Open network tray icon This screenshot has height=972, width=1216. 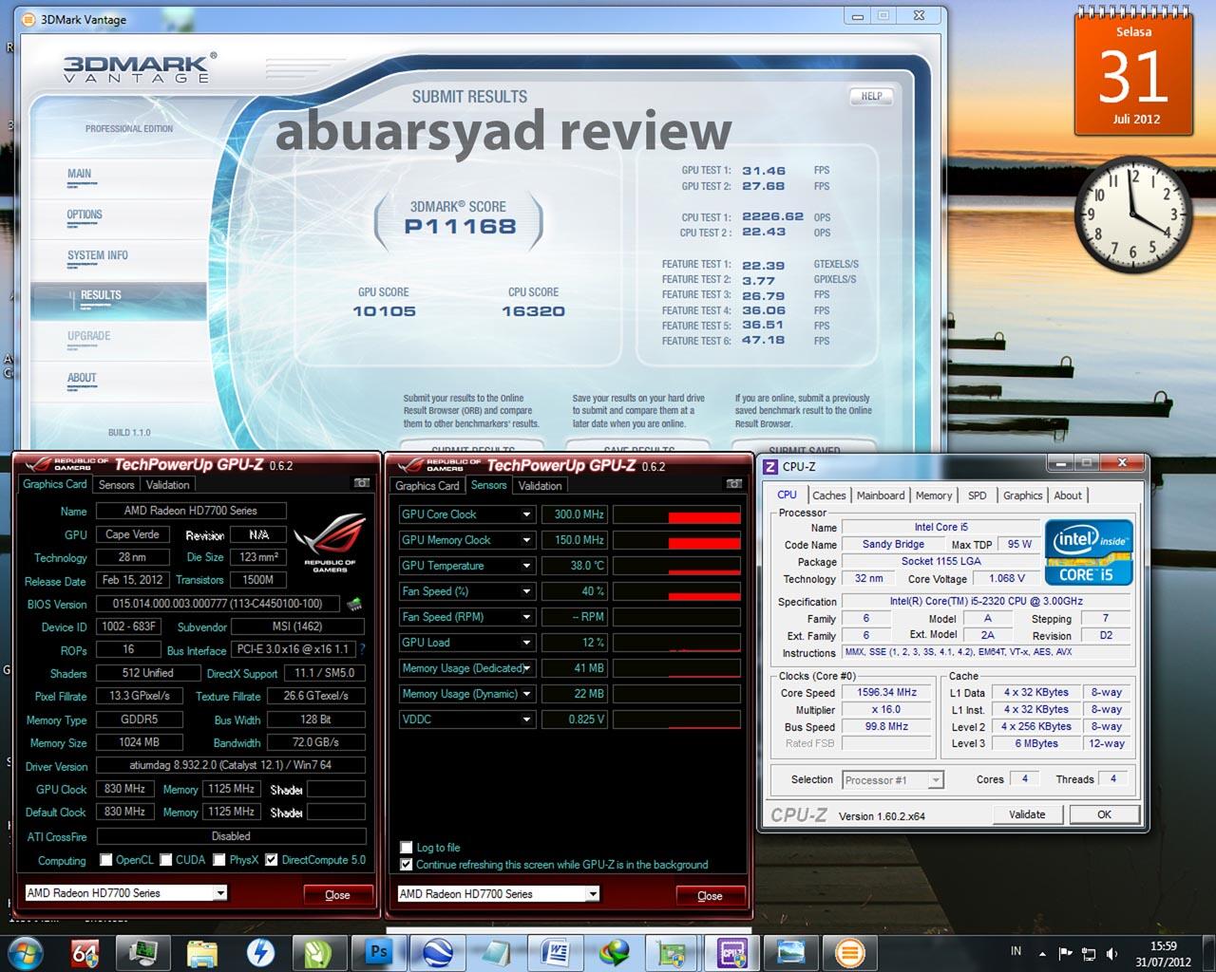coord(1089,953)
